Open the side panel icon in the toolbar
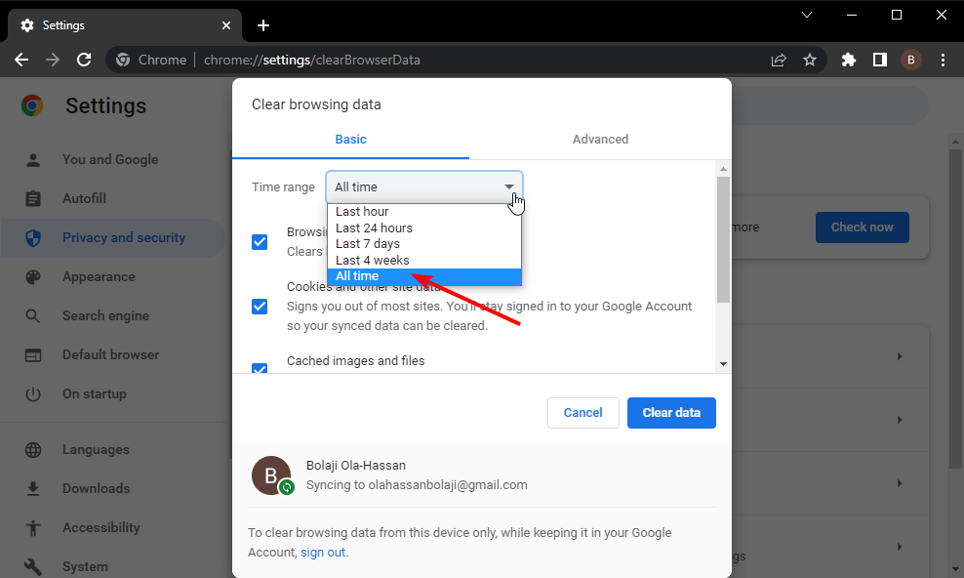The width and height of the screenshot is (964, 578). [880, 60]
